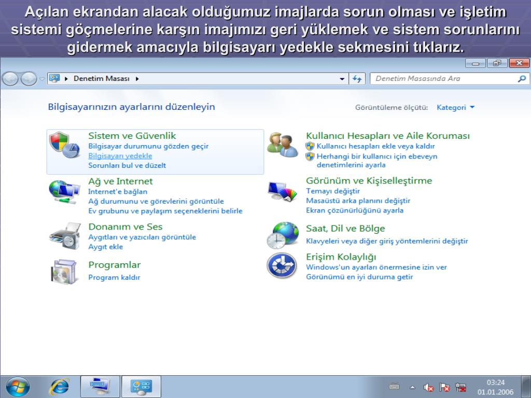The image size is (531, 398).
Task: Expand arrow after Denetim Masası breadcrumb
Action: pyautogui.click(x=137, y=79)
